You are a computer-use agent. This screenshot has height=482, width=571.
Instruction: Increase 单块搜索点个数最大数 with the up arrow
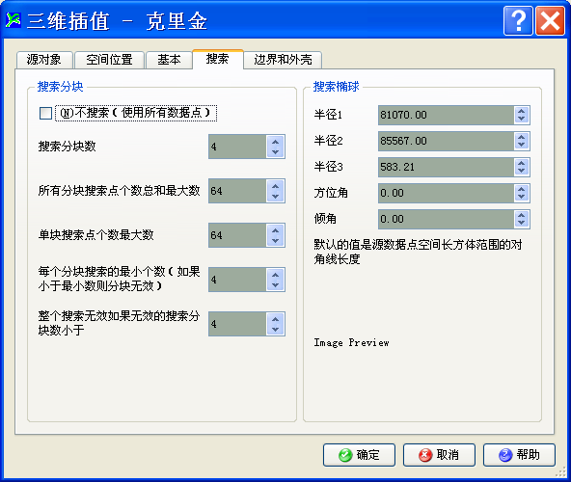pos(275,230)
